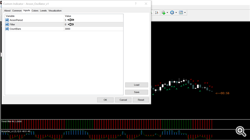Viewport: 250px width, 140px height.
Task: Select the Inputs tab
Action: (27, 10)
